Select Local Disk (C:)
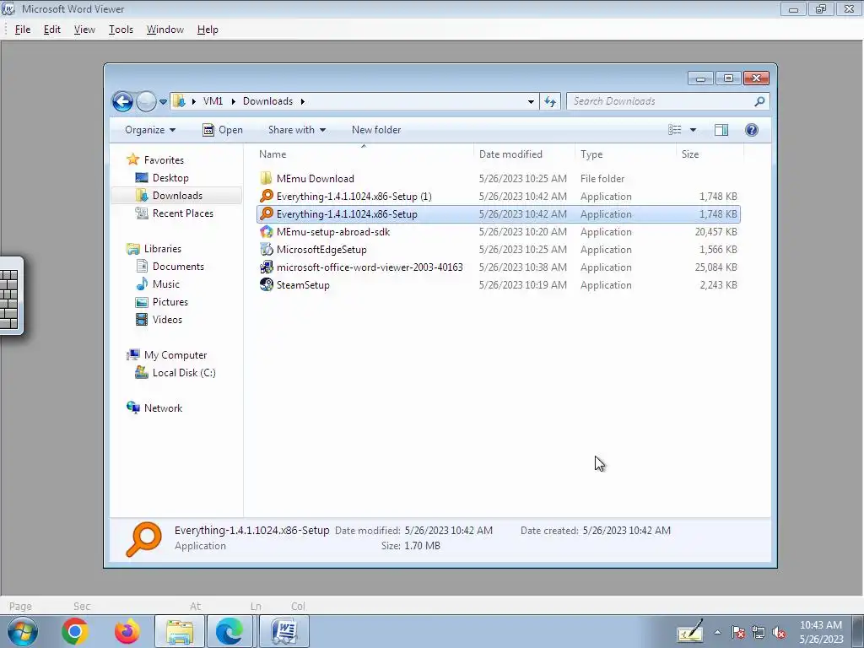This screenshot has height=648, width=864. pos(184,373)
